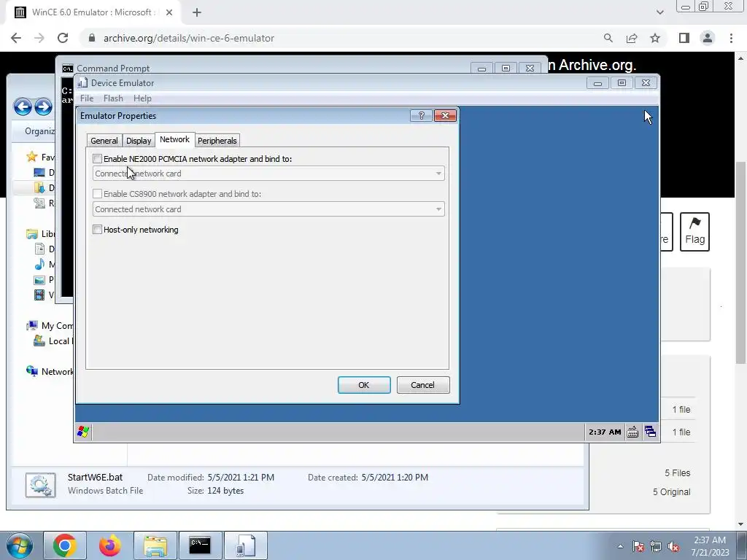The width and height of the screenshot is (747, 560).
Task: Bookmark this page with the star
Action: 655,38
